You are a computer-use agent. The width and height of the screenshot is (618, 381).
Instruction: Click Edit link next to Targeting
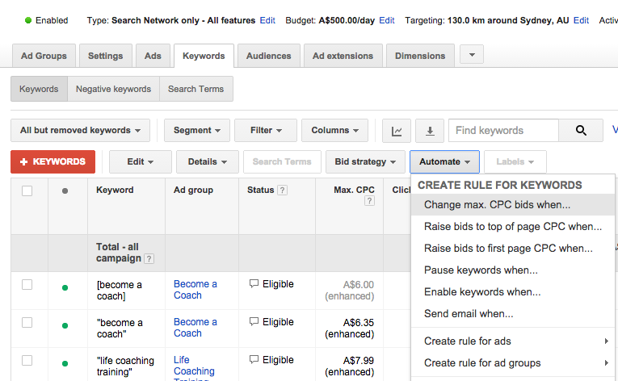point(581,20)
